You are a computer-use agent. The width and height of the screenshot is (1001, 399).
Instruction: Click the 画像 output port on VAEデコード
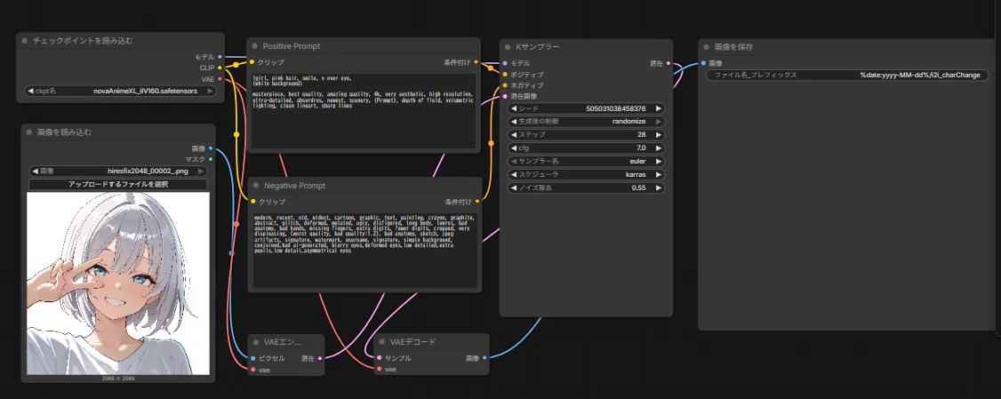point(484,358)
